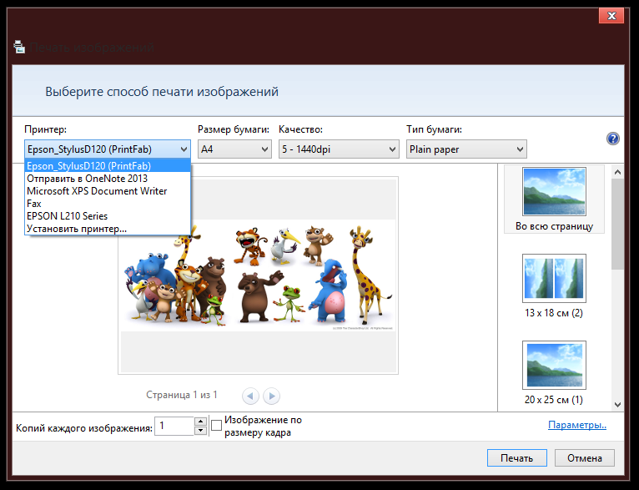Open the Параметры link
639x490 pixels.
577,425
